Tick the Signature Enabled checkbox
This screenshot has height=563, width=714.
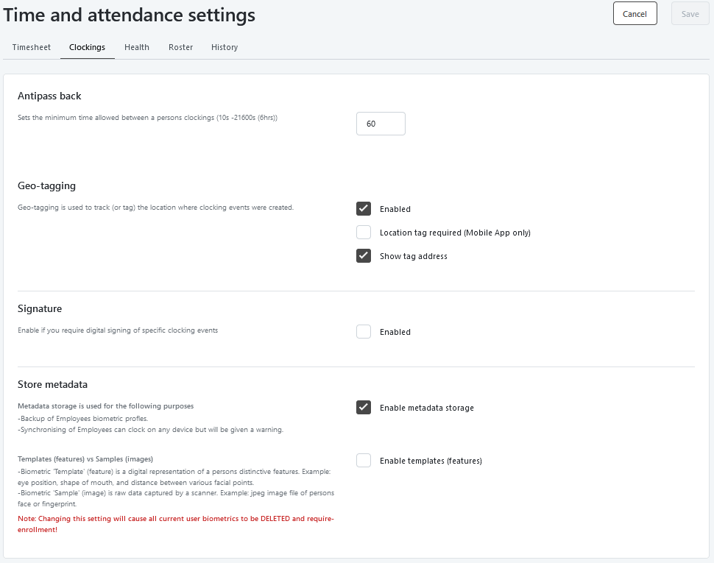(x=364, y=331)
